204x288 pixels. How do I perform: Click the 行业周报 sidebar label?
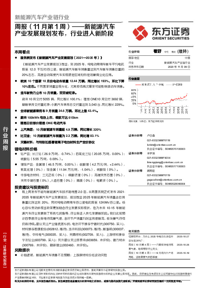click(5, 139)
